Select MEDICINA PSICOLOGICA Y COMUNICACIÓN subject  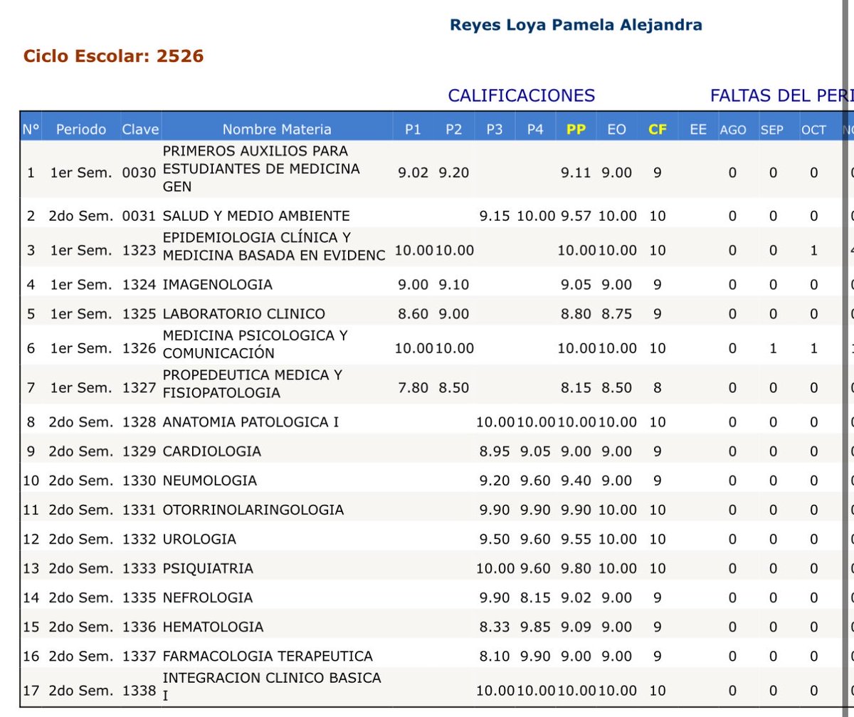255,344
